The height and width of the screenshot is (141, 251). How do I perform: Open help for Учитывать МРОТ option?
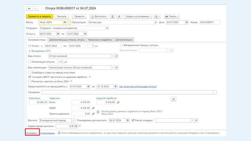pos(90,77)
